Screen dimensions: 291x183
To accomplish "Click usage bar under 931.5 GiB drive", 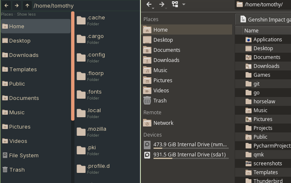I will [x=191, y=159].
